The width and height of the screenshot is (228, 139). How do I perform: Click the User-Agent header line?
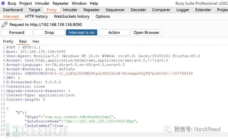(x=103, y=56)
